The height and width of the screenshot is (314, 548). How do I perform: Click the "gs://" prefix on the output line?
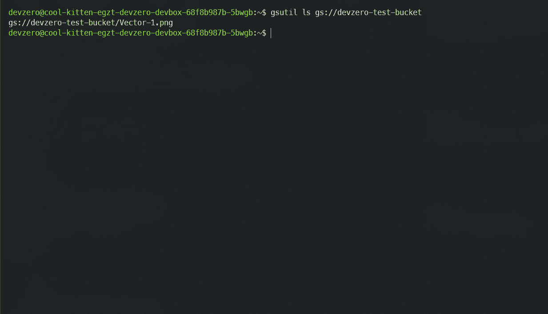[x=20, y=23]
